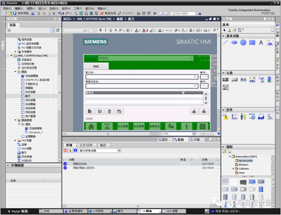Toggle the information messages filter (blue i)
Image resolution: width=281 pixels, height=215 pixels.
click(75, 150)
